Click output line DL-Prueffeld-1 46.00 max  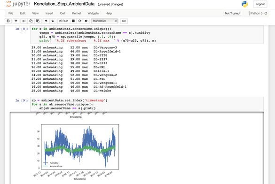coord(76,52)
